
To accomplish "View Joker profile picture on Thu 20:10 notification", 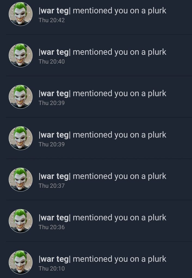I will pyautogui.click(x=21, y=262).
